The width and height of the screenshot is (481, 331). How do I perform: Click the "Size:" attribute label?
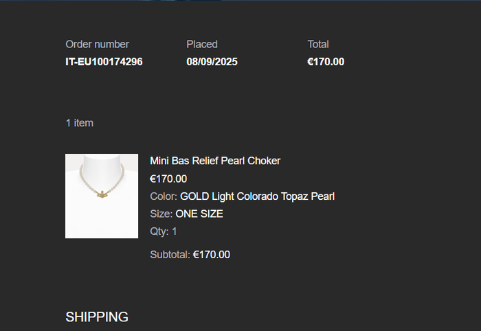pyautogui.click(x=161, y=214)
